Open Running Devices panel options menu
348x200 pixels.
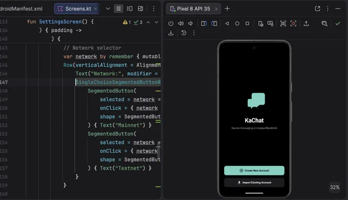(x=328, y=8)
